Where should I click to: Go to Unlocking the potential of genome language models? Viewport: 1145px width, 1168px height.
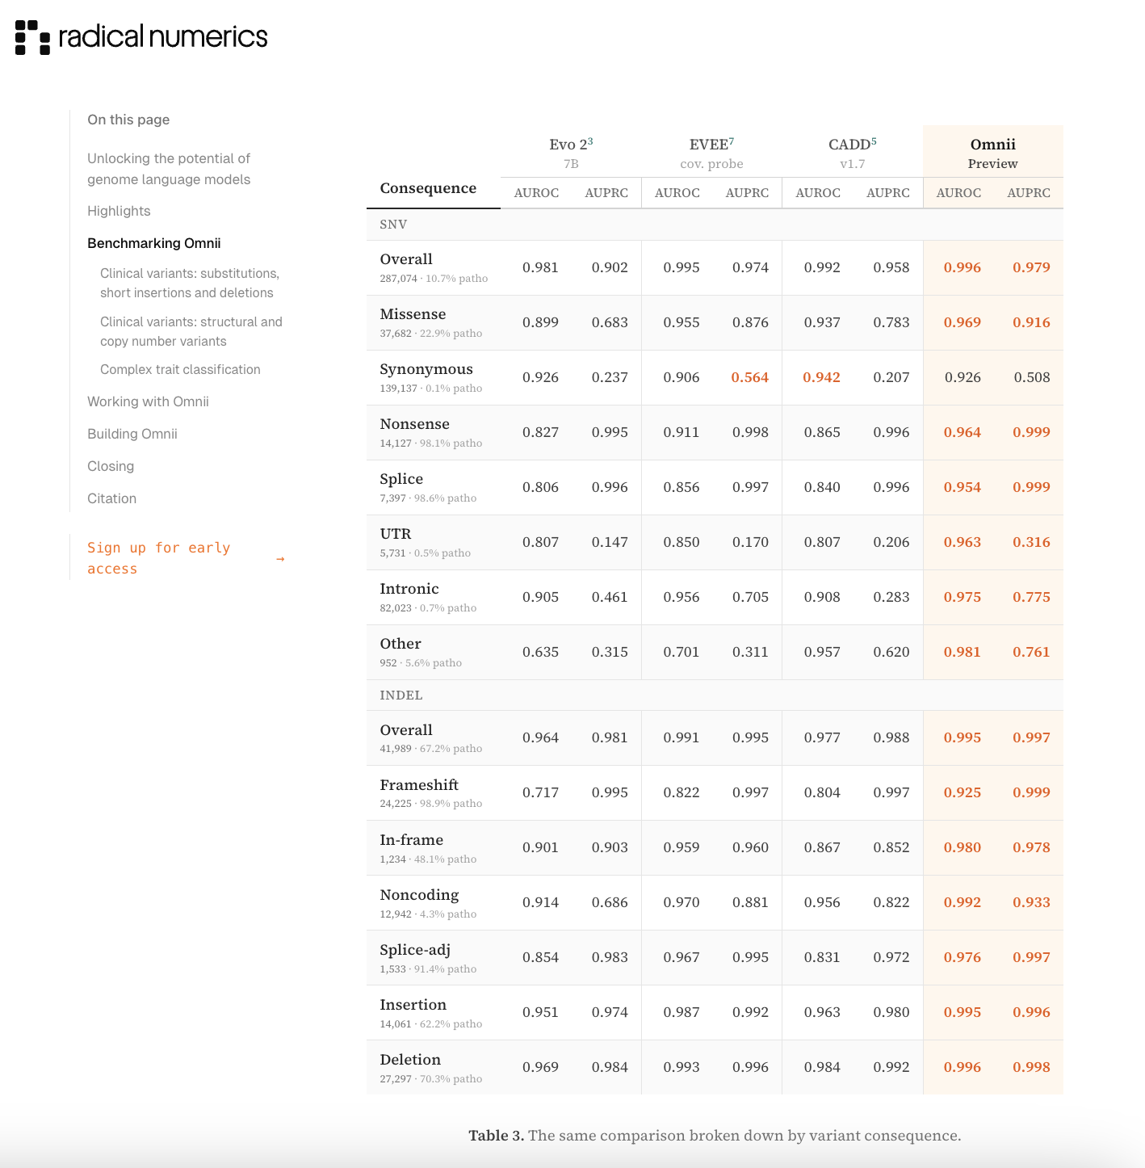click(x=169, y=169)
